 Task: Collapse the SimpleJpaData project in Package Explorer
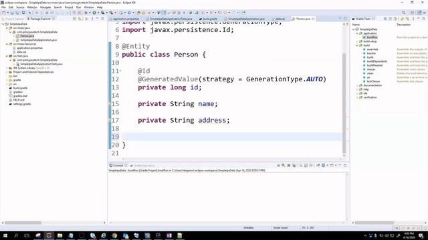point(3,24)
